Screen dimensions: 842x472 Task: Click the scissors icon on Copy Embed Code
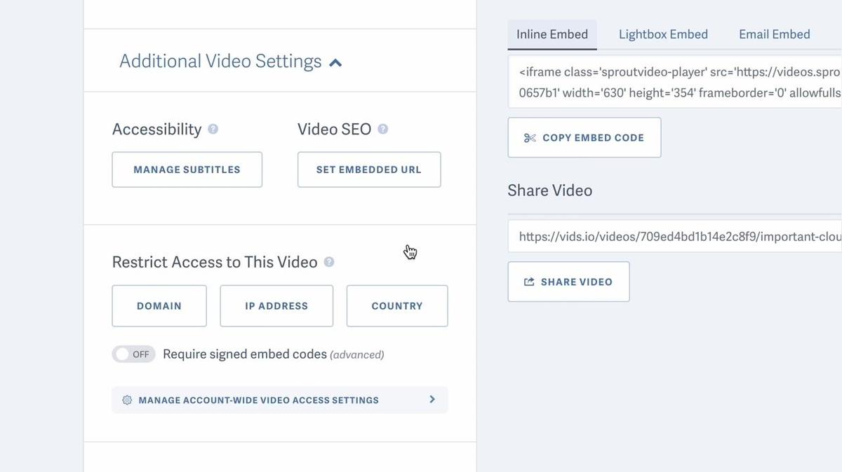(530, 138)
